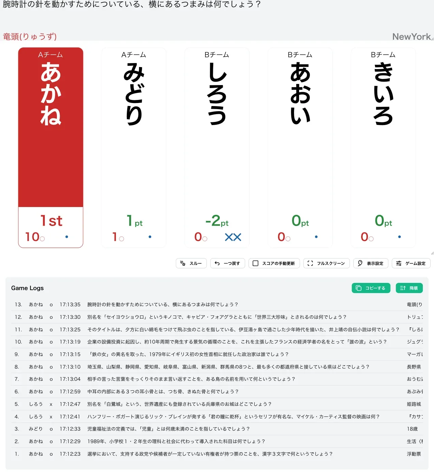
Task: Click timestamp 17:13:35 in logs
Action: [70, 305]
